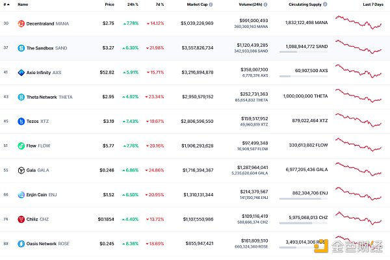
Task: Open the Gala GALA coin page
Action: tap(38, 170)
